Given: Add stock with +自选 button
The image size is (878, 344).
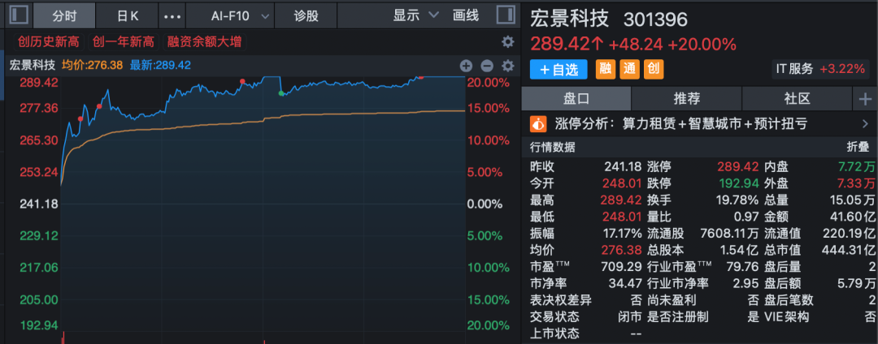Looking at the screenshot, I should (x=559, y=69).
